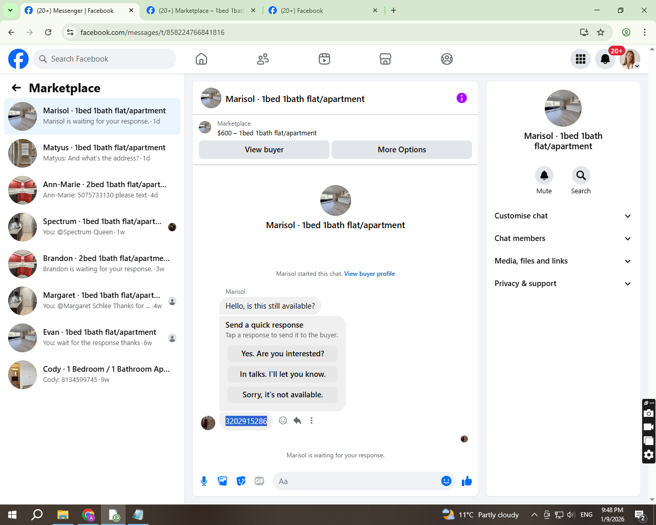Image resolution: width=656 pixels, height=525 pixels.
Task: Expand the Privacy & support section
Action: 563,284
